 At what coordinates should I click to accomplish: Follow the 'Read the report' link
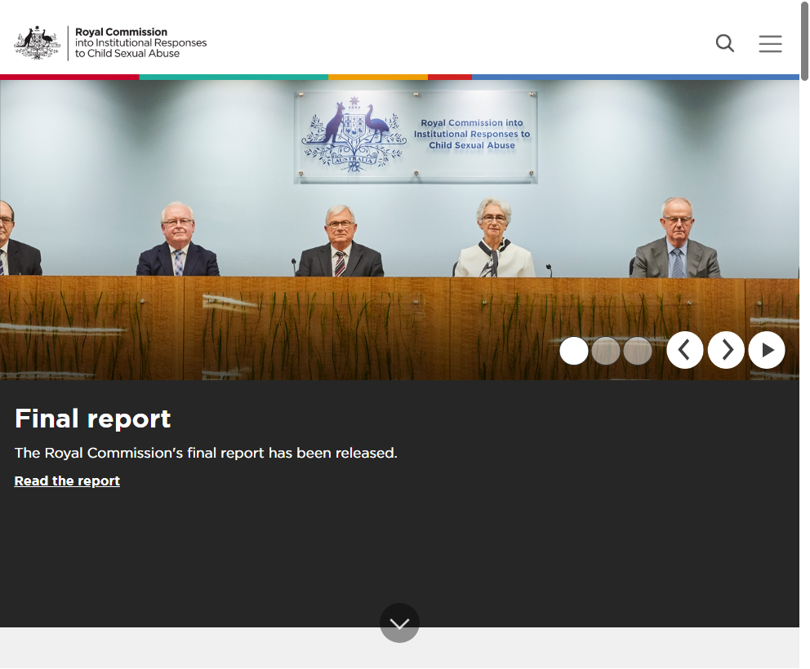coord(67,481)
